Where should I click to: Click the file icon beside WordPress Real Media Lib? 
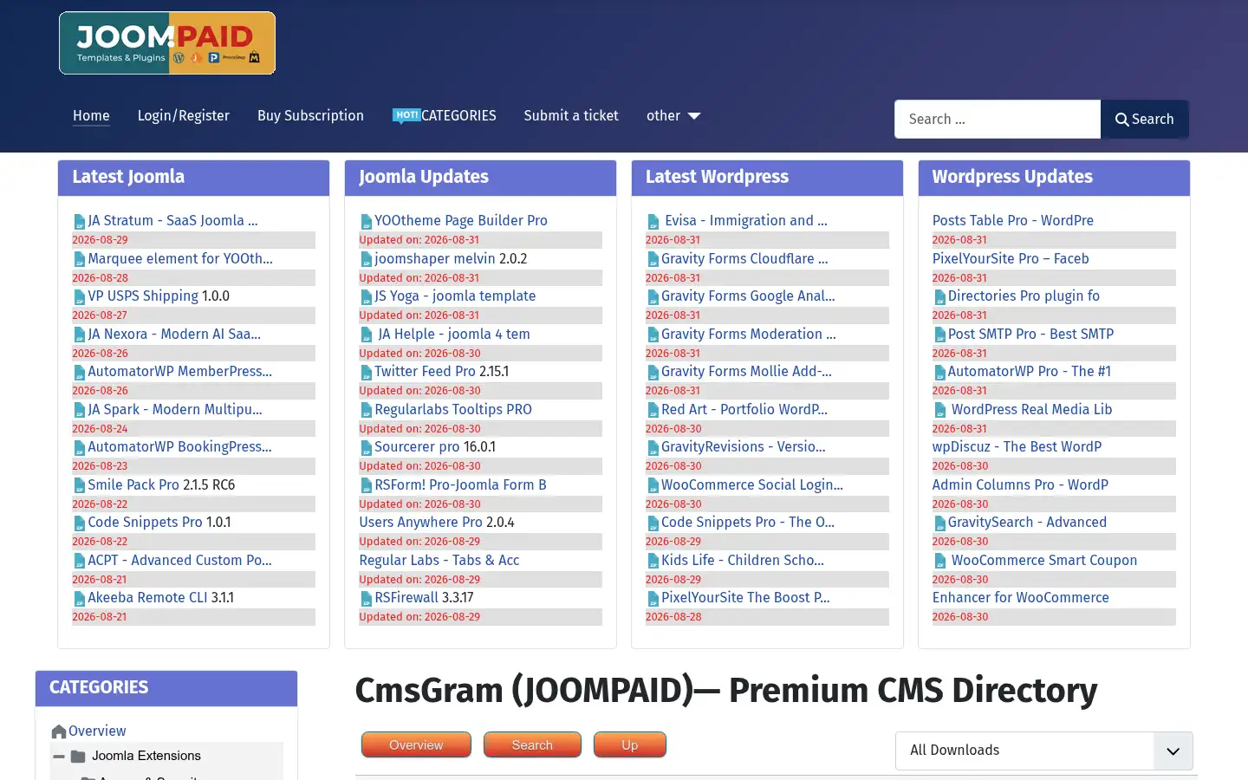[x=940, y=410]
